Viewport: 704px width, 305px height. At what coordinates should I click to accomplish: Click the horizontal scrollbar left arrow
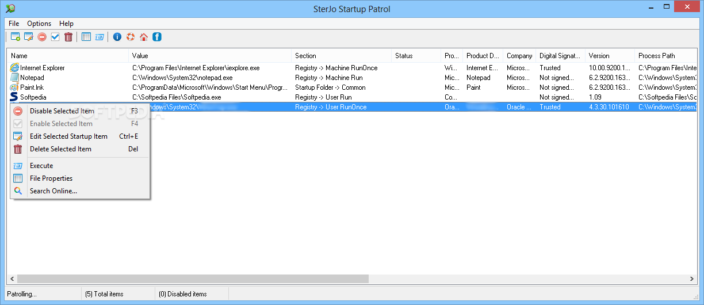click(12, 279)
